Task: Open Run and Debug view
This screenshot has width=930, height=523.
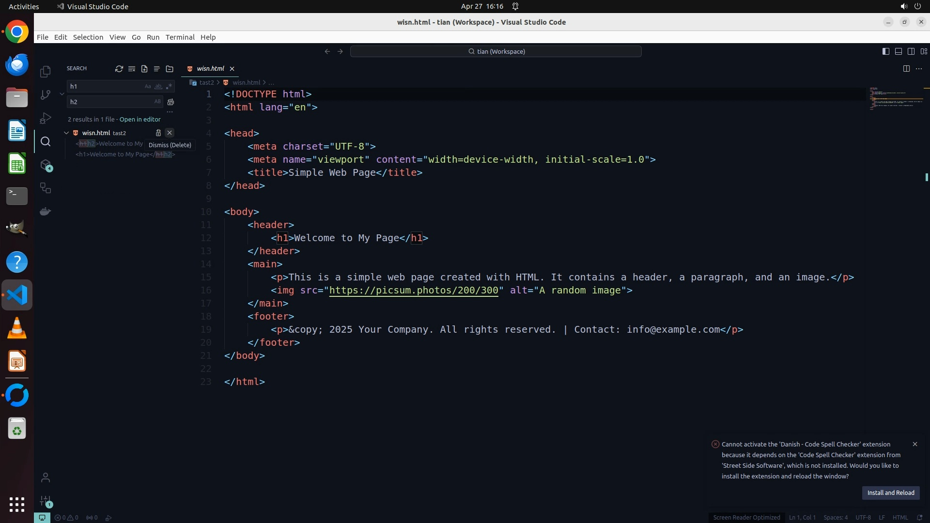Action: [x=46, y=118]
